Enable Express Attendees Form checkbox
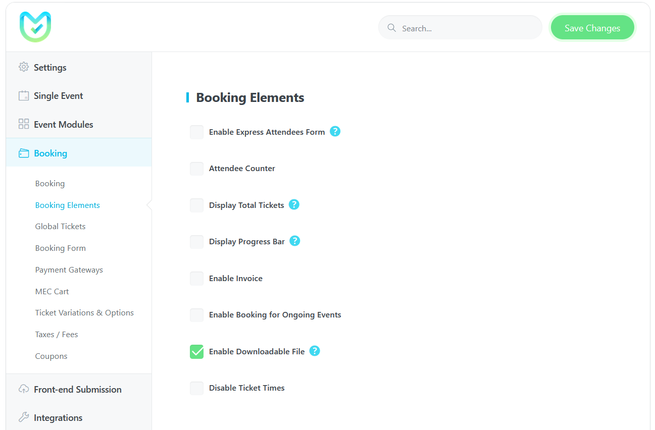This screenshot has height=430, width=655. coord(197,132)
